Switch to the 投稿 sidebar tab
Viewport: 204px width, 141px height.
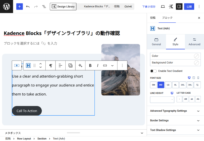[x=153, y=18]
